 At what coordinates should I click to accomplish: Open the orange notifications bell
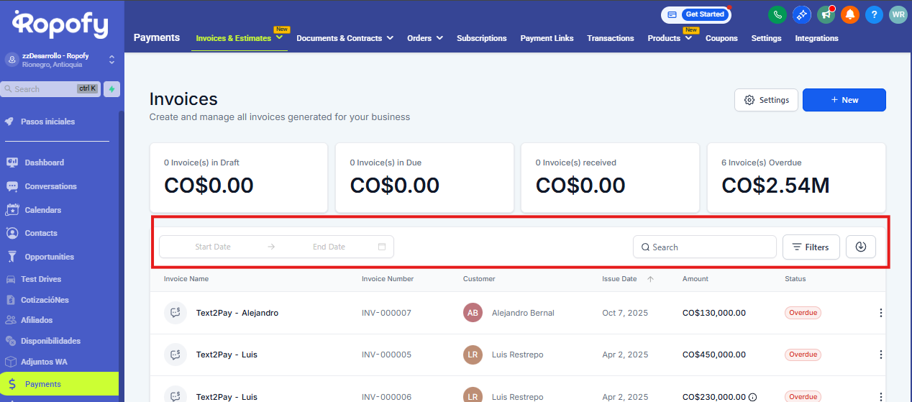pyautogui.click(x=849, y=14)
